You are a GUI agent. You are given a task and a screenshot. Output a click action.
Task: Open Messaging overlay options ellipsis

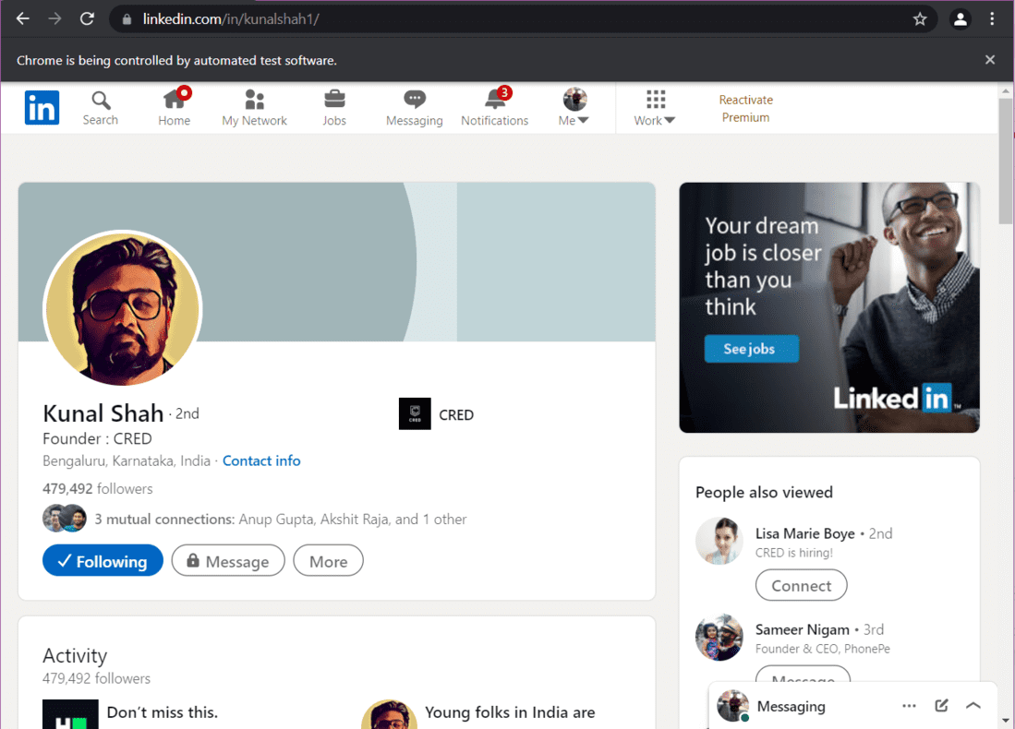coord(909,706)
